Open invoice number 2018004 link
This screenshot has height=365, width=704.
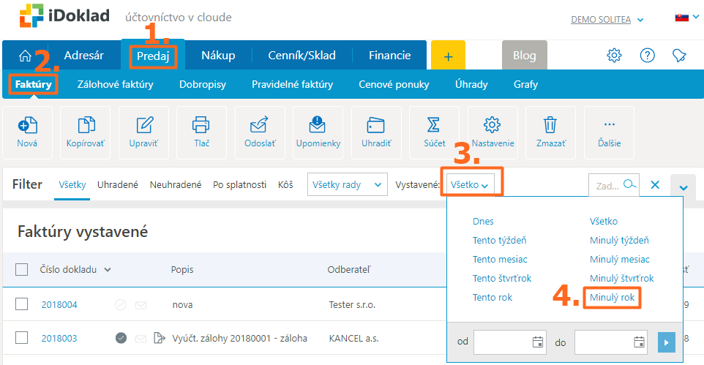tap(59, 304)
